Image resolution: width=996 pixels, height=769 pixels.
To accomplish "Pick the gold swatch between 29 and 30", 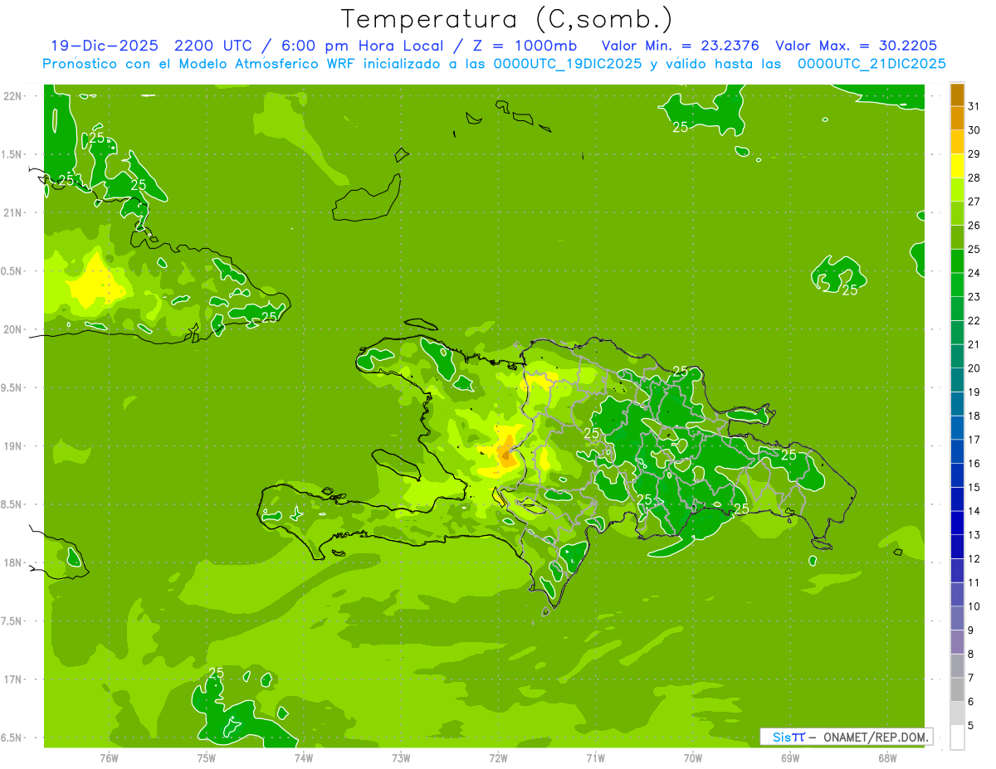I will (x=957, y=142).
